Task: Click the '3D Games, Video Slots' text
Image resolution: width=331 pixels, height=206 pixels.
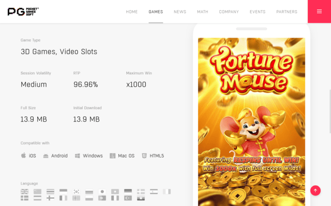Action: (x=59, y=51)
